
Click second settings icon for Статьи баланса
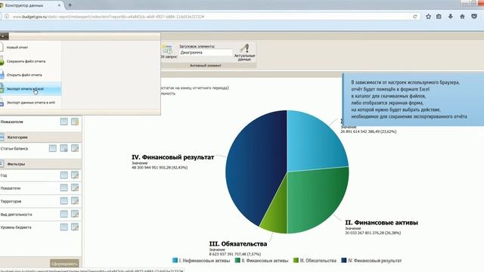click(64, 148)
